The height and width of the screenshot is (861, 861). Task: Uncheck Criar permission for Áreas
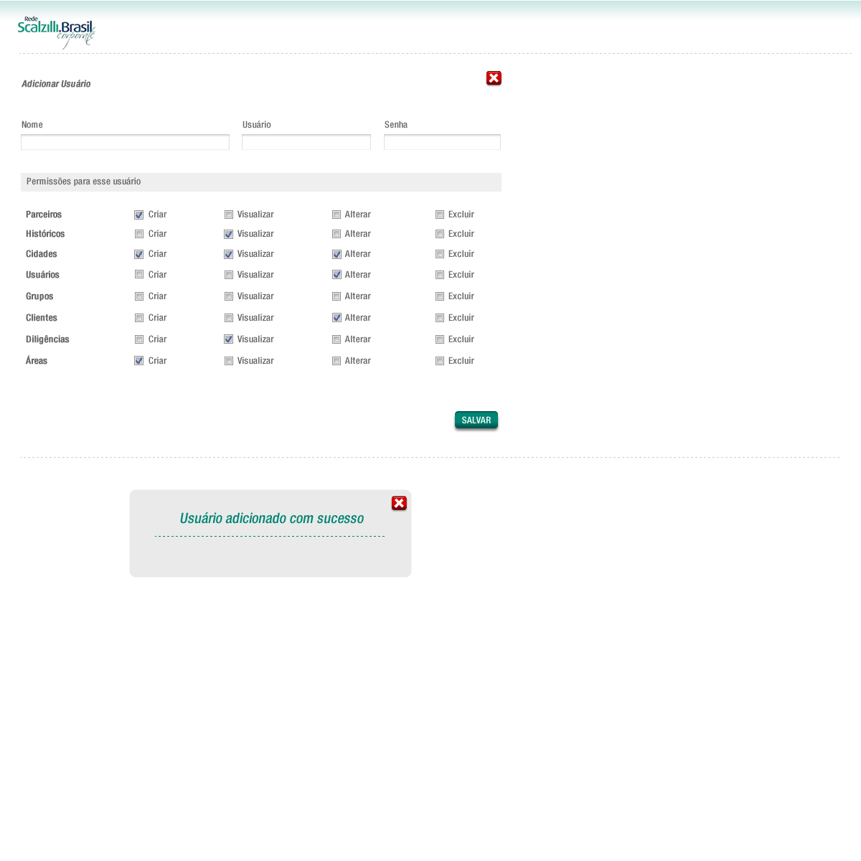coord(139,361)
